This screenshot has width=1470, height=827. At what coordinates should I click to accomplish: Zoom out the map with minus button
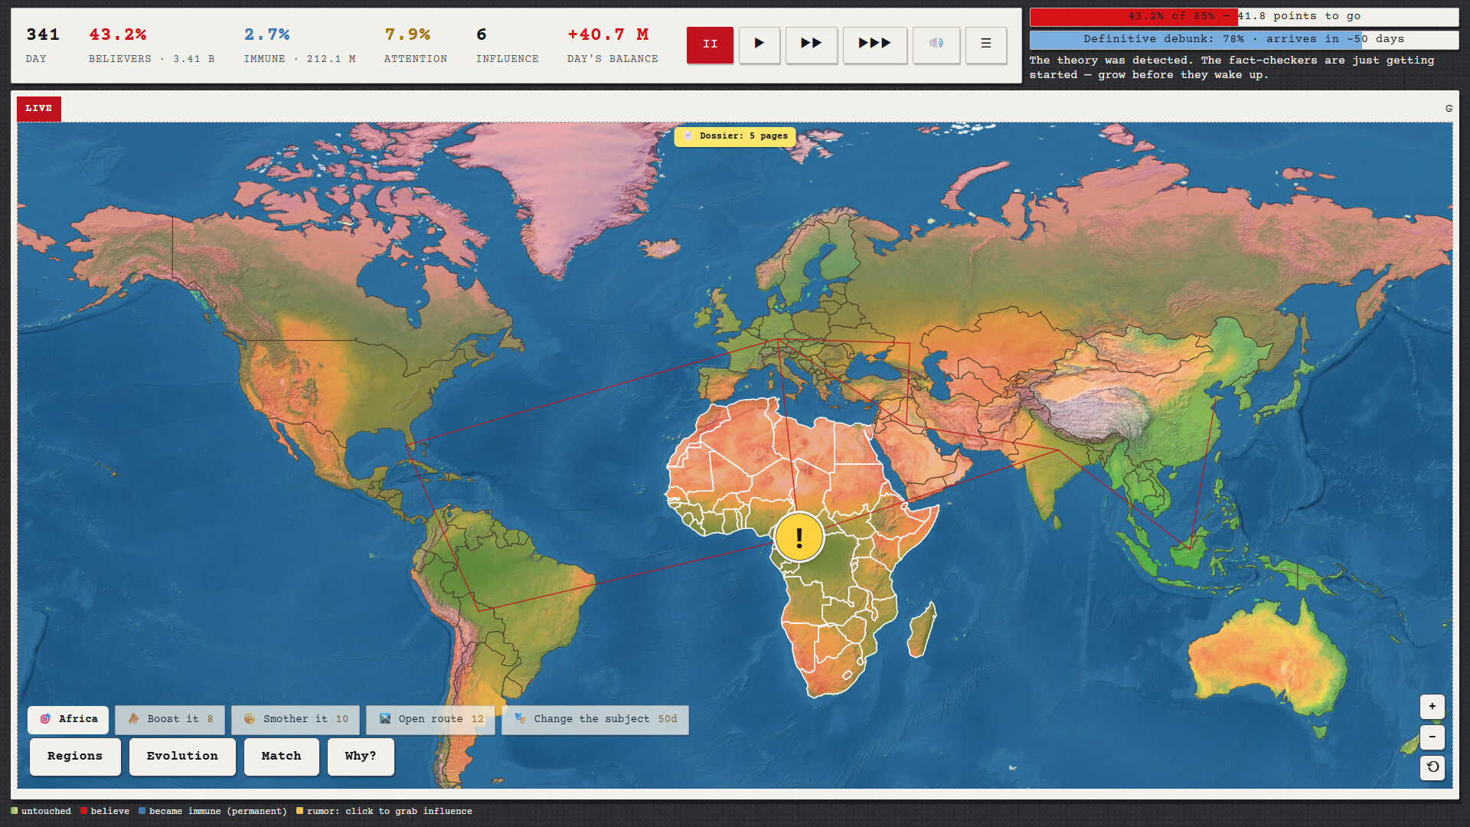[x=1432, y=737]
